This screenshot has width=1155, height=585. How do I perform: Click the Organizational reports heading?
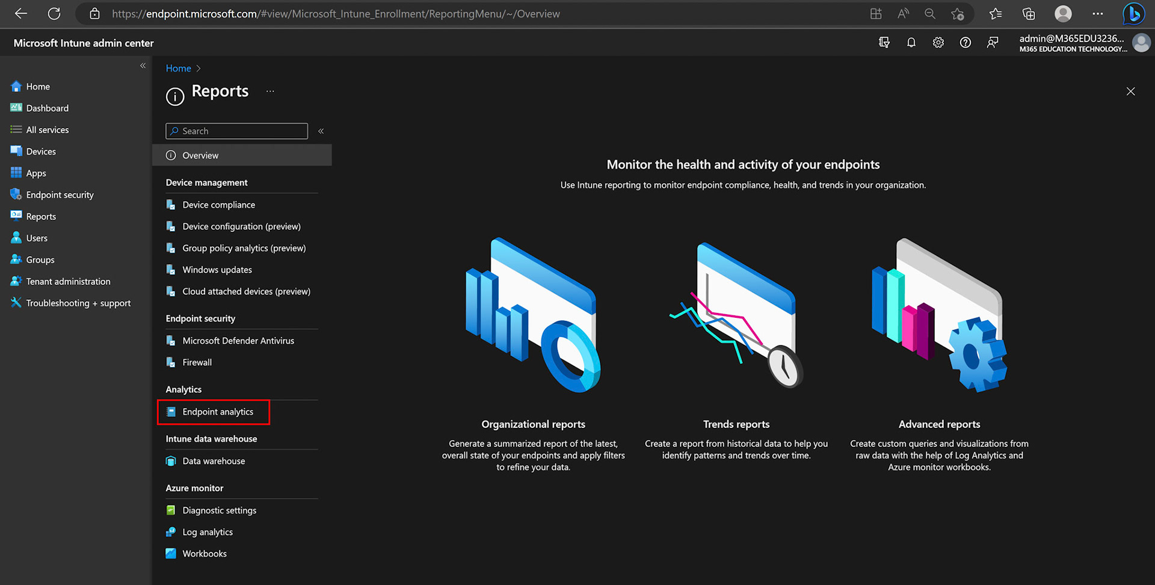tap(533, 424)
